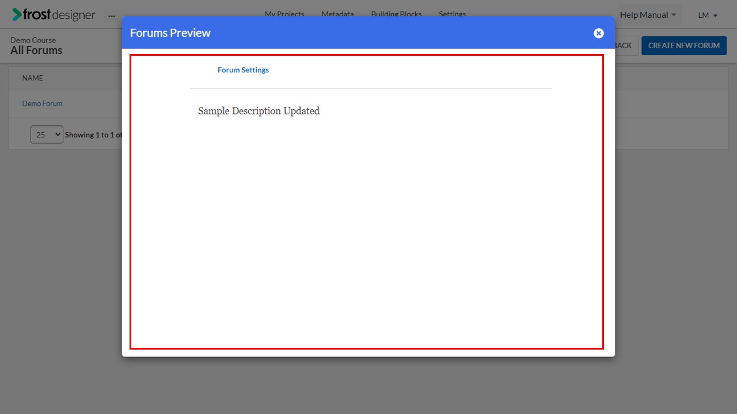This screenshot has height=414, width=737.
Task: Open Building Blocks in top navigation
Action: coord(396,14)
